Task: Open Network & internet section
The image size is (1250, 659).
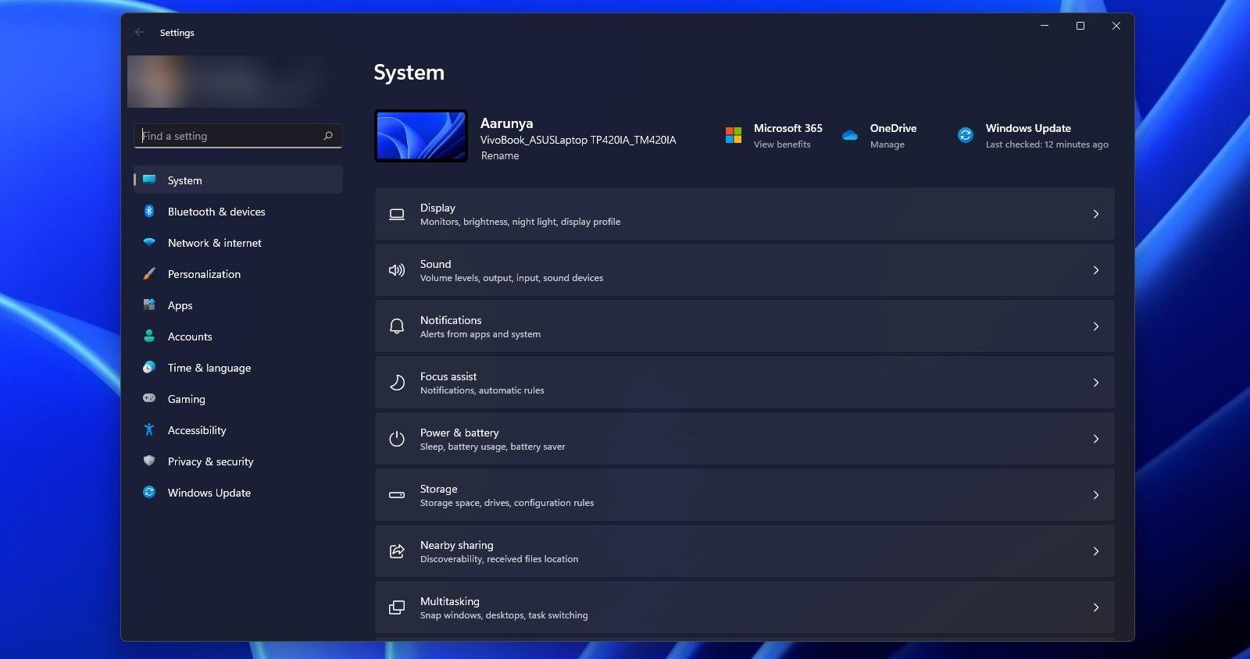Action: tap(238, 243)
